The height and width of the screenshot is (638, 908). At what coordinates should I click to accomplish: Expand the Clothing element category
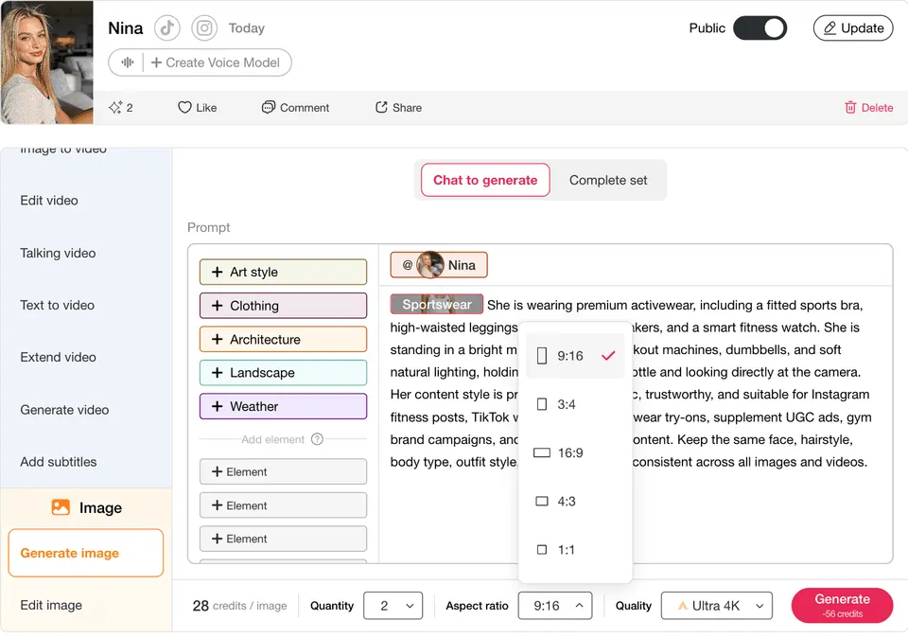[283, 306]
